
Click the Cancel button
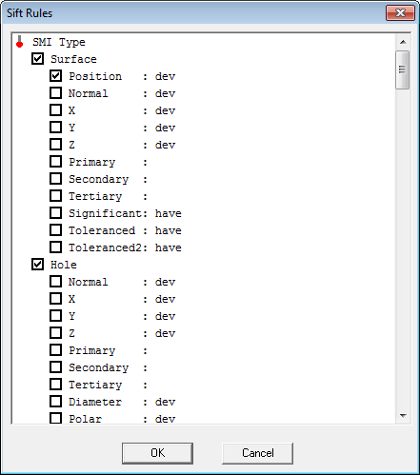tap(257, 453)
